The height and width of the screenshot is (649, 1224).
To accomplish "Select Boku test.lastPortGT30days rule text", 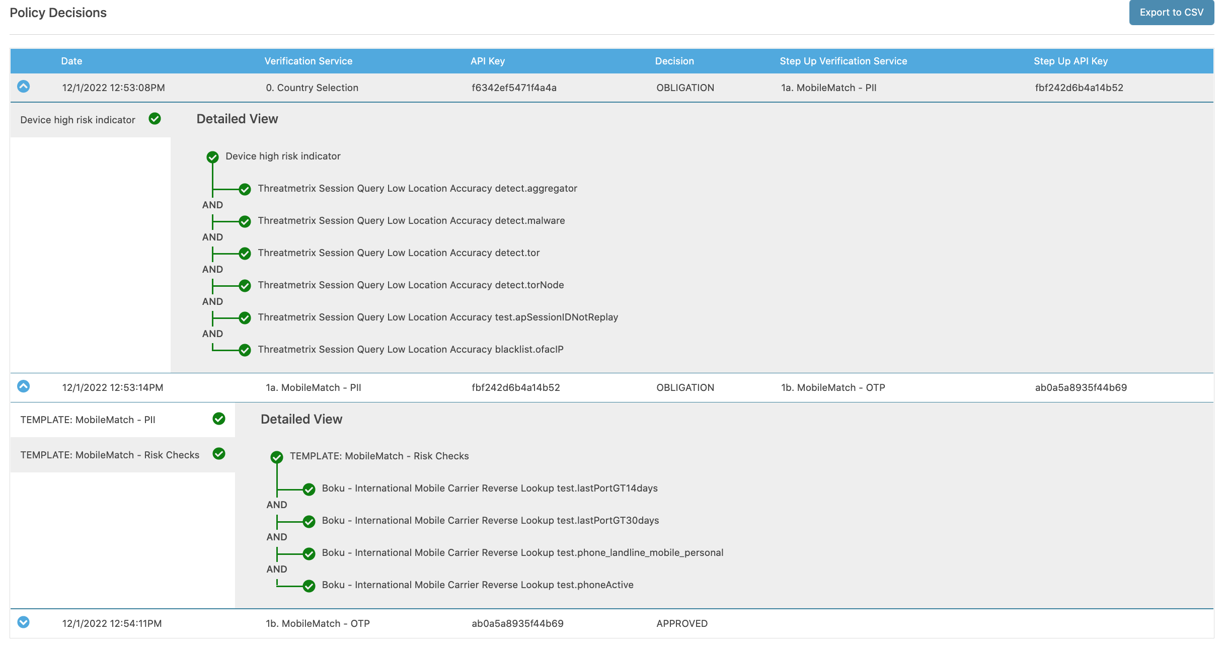I will [490, 520].
